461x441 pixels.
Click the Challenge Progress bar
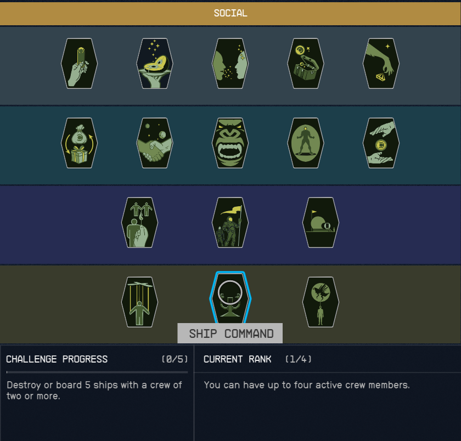tap(97, 372)
